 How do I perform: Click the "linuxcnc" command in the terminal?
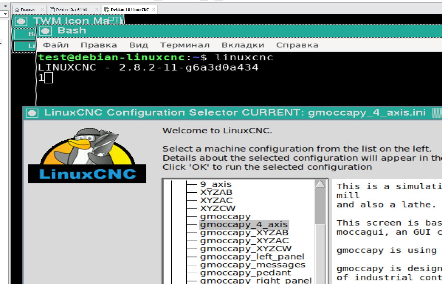coord(244,57)
